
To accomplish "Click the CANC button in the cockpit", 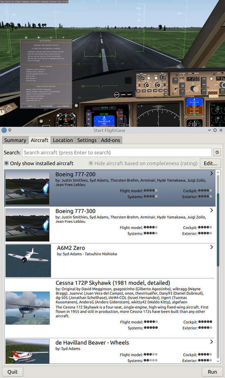I will click(123, 94).
